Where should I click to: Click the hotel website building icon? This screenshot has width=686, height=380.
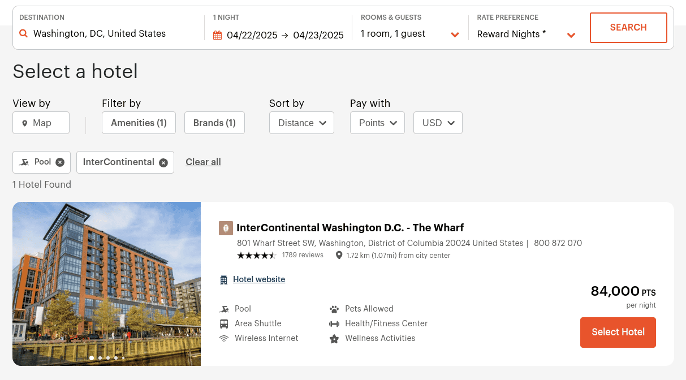point(224,280)
